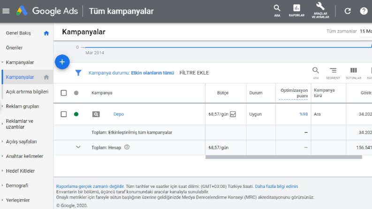Open table search ARA icon
Image resolution: width=372 pixels, height=209 pixels.
pyautogui.click(x=316, y=73)
